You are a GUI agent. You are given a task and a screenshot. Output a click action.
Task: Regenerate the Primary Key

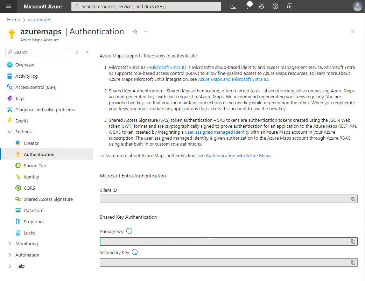click(129, 231)
